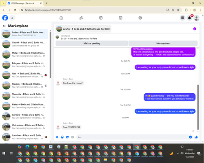Choose a sticker icon
The width and height of the screenshot is (204, 163).
pyautogui.click(x=67, y=137)
